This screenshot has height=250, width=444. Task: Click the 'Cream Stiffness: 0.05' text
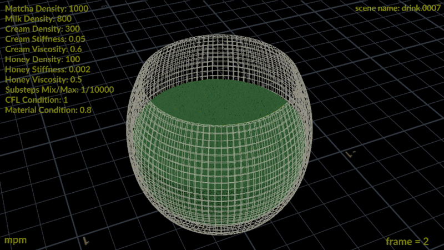point(45,39)
